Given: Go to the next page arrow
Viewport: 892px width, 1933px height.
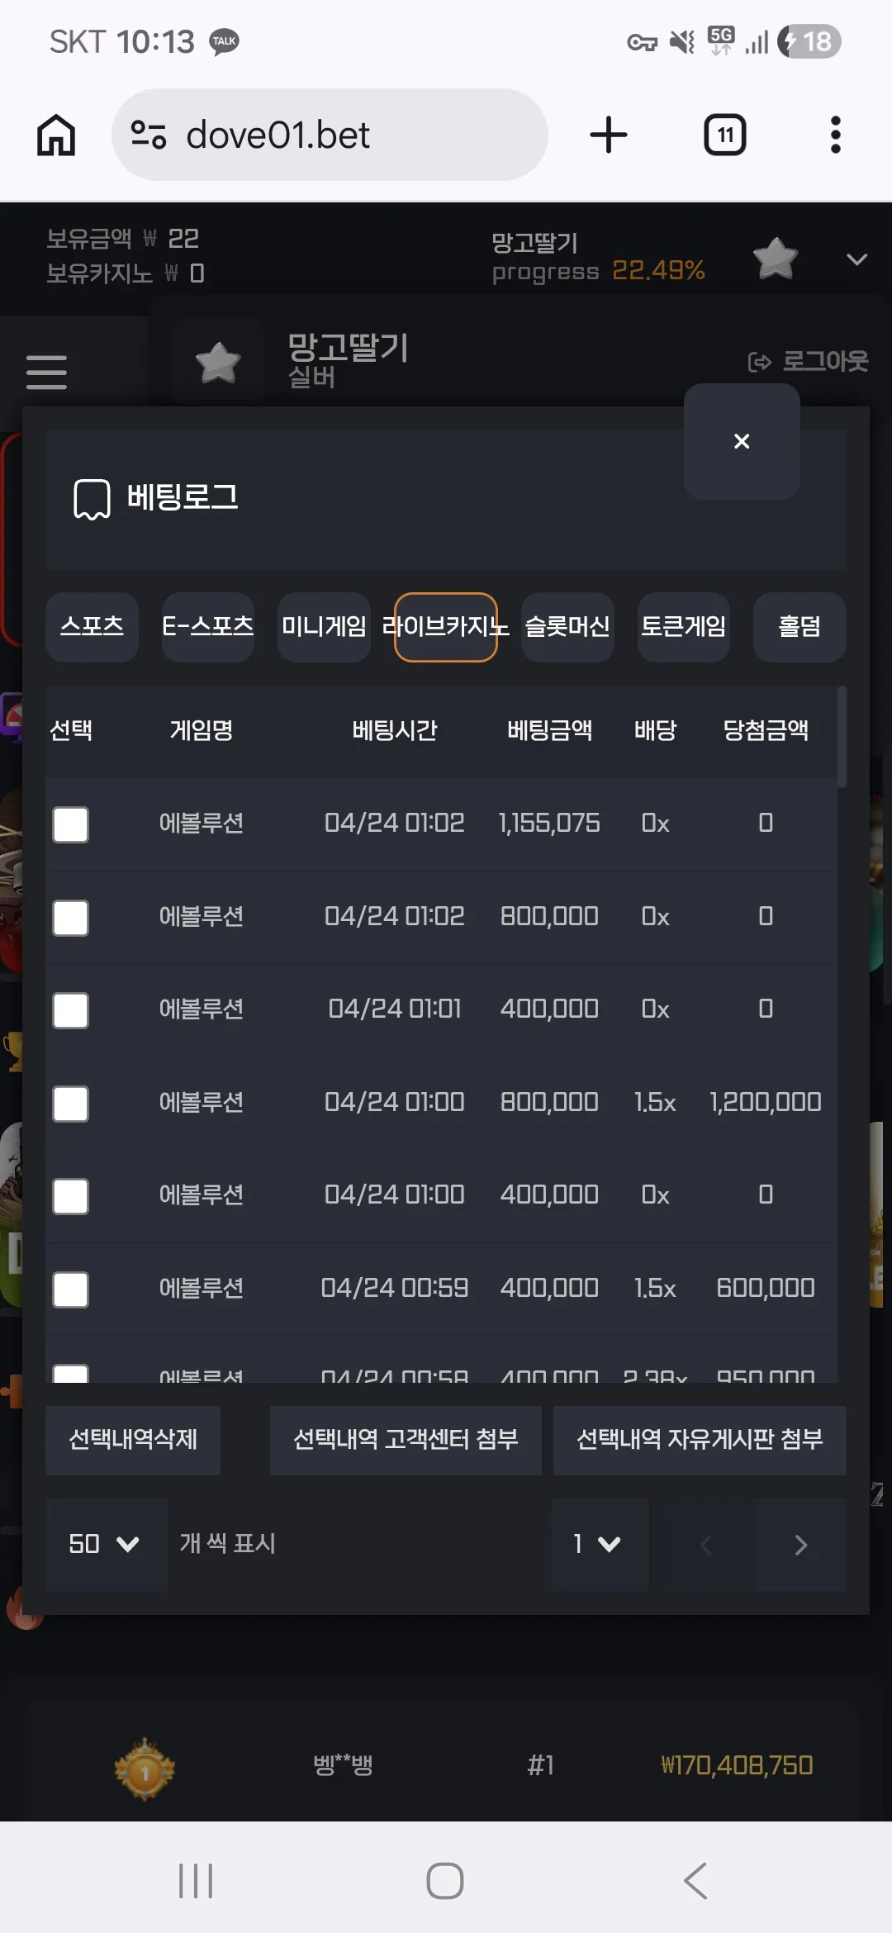Looking at the screenshot, I should 799,1544.
